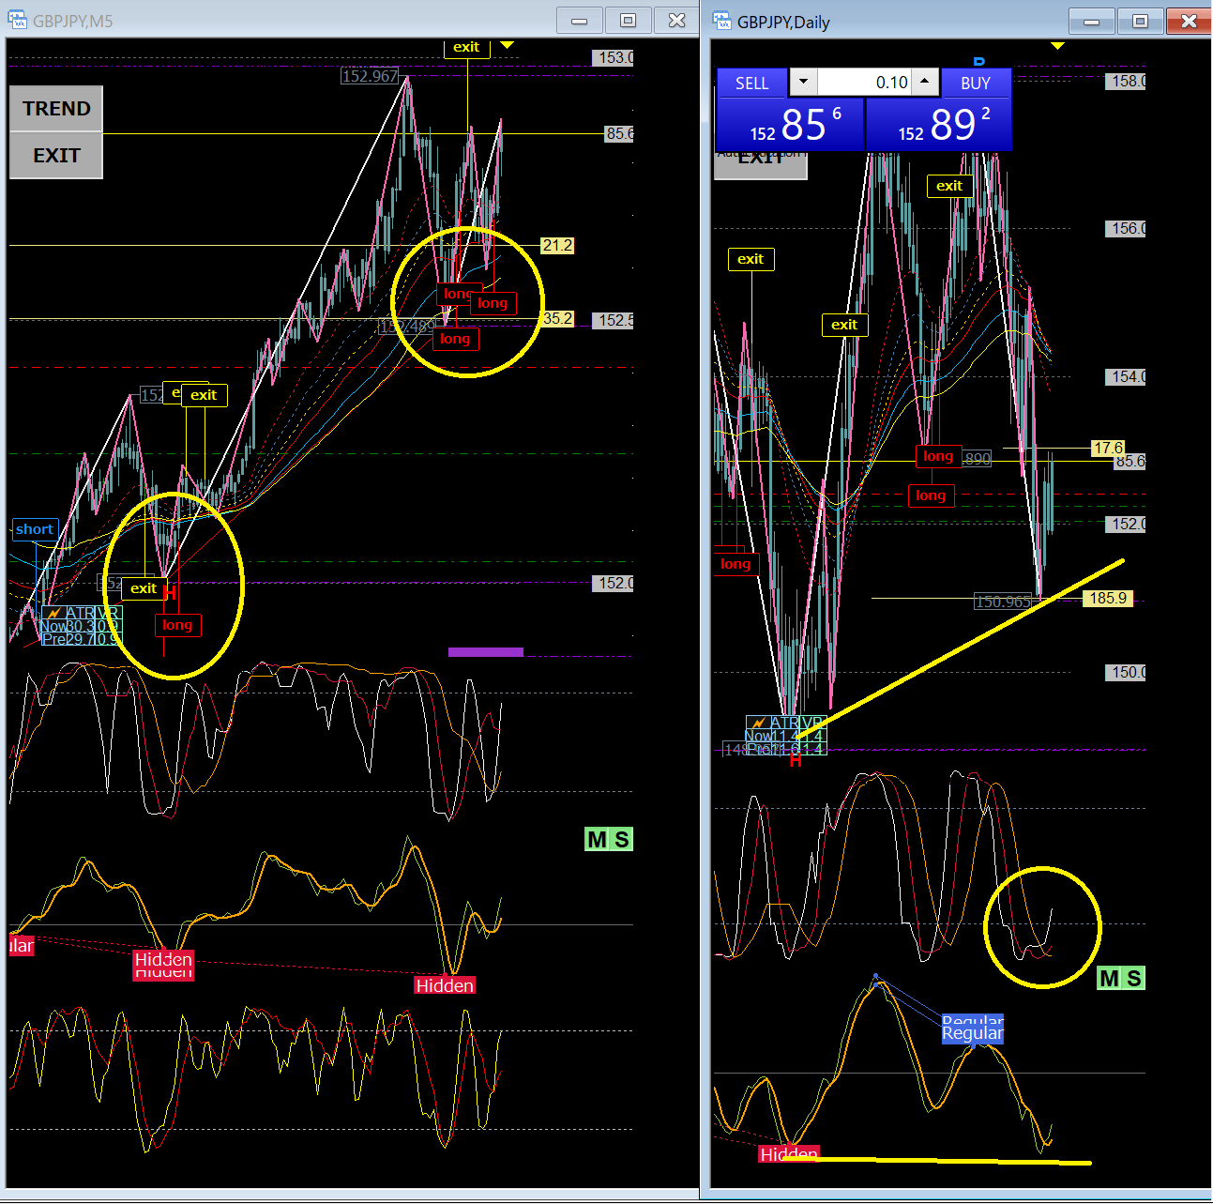
Task: Select the 0.10 volume input field
Action: click(864, 83)
